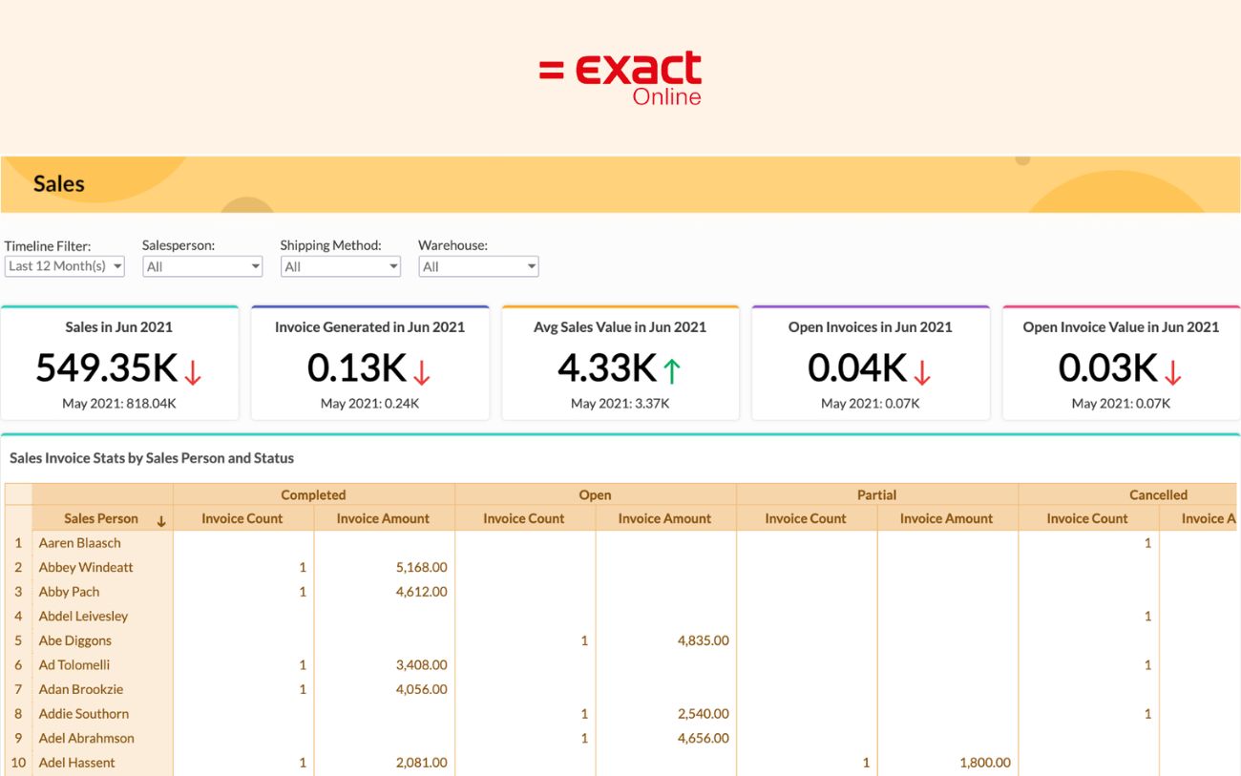Click the sort arrow beside Sales Person

click(161, 521)
